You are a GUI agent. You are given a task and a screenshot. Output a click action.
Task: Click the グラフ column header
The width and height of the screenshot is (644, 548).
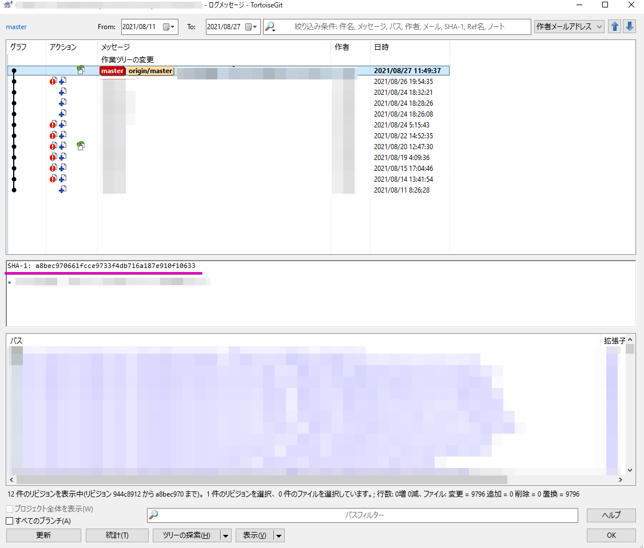pyautogui.click(x=26, y=47)
